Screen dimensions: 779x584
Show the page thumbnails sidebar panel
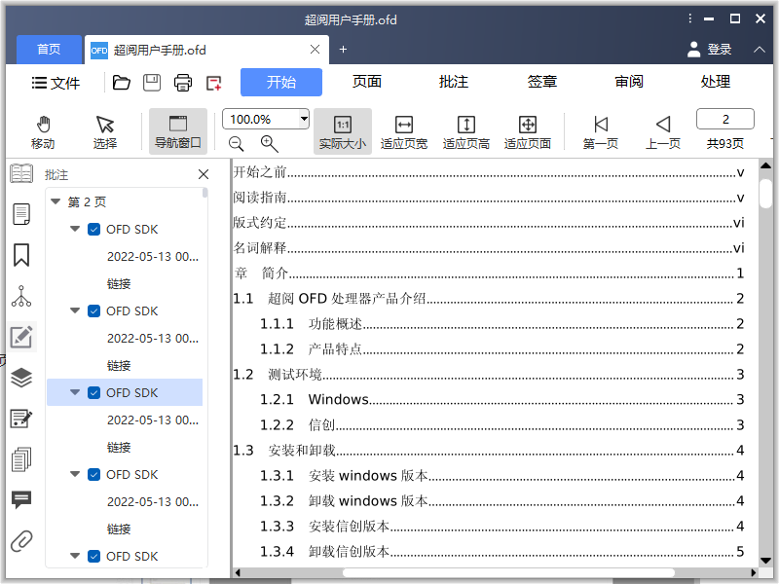[21, 214]
